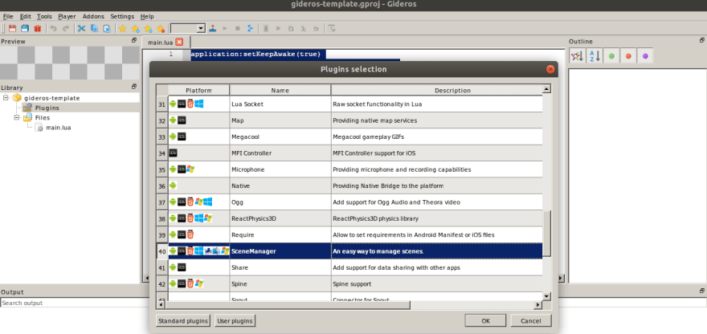Open the Tools menu
The image size is (707, 334).
[x=44, y=16]
